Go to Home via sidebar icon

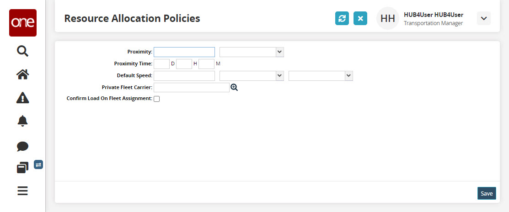coord(22,74)
